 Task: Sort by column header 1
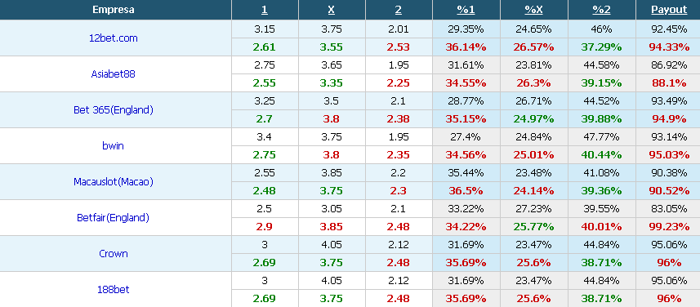pos(265,10)
